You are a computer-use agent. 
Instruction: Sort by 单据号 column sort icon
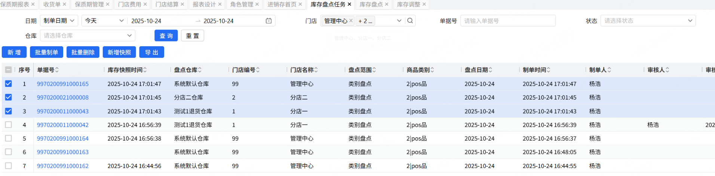[57, 70]
